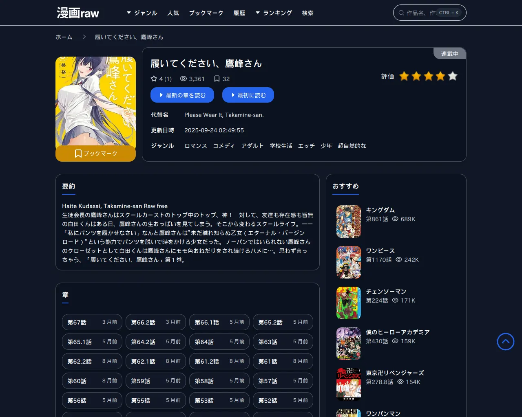522x417 pixels.
Task: Click the eye icon next to 159K
Action: (x=395, y=341)
